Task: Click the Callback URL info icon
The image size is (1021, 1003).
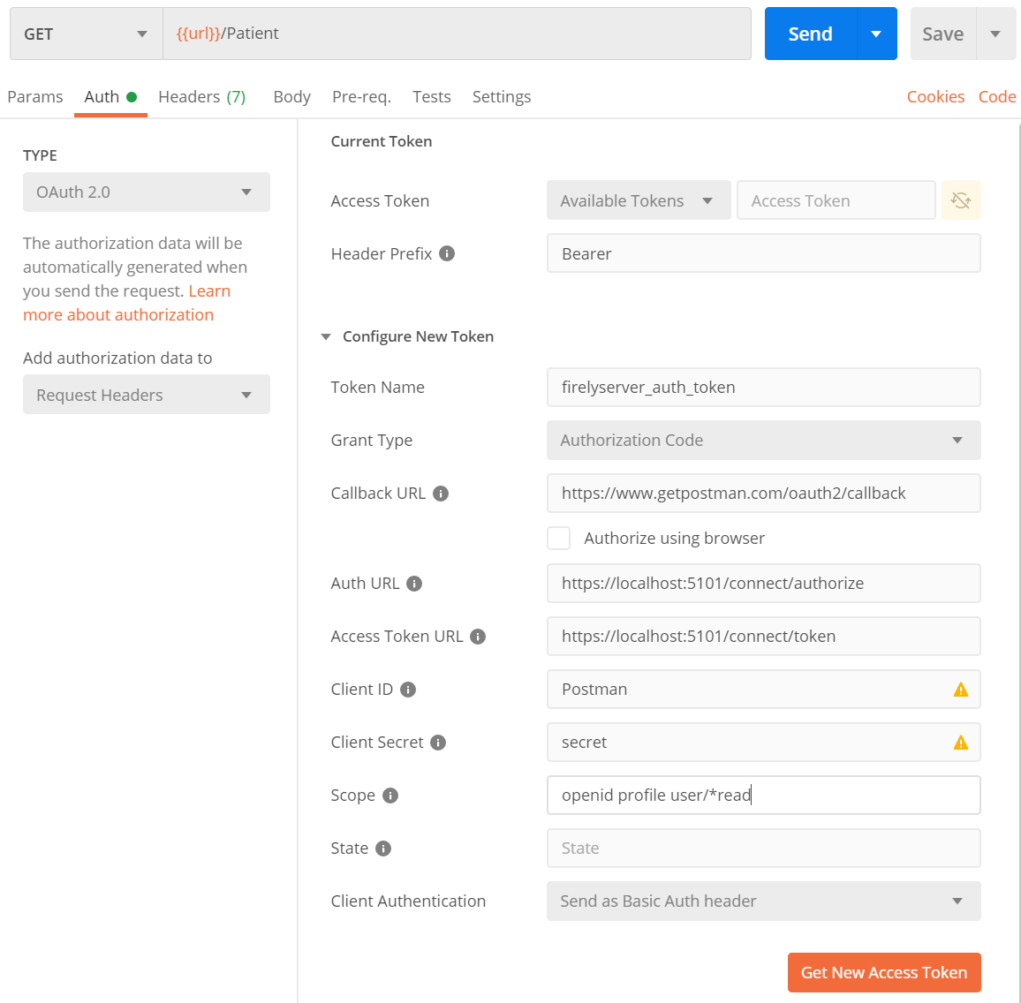Action: pos(441,494)
